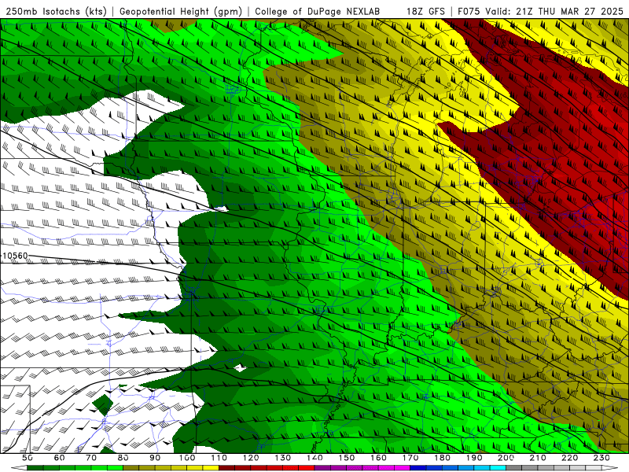Click the 160 label on the legend

[x=378, y=458]
